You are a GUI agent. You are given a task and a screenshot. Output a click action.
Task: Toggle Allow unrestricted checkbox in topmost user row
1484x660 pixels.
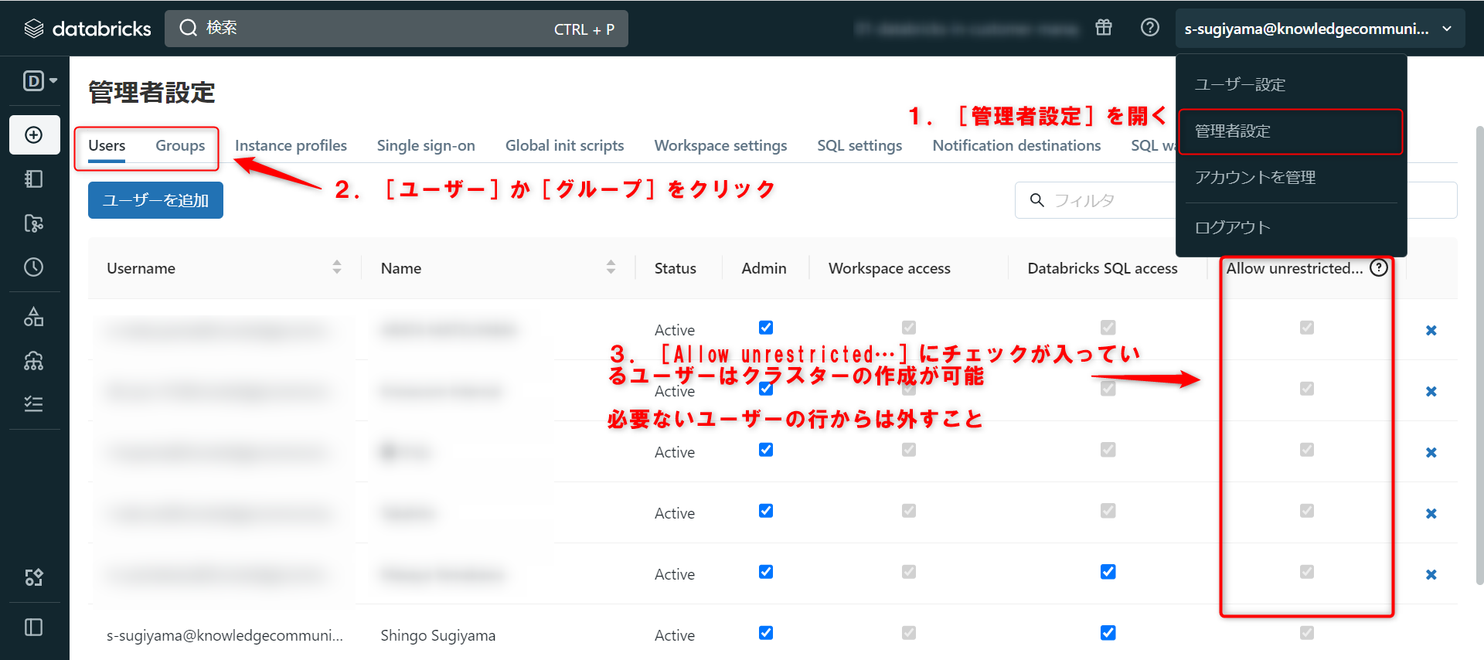pyautogui.click(x=1307, y=328)
